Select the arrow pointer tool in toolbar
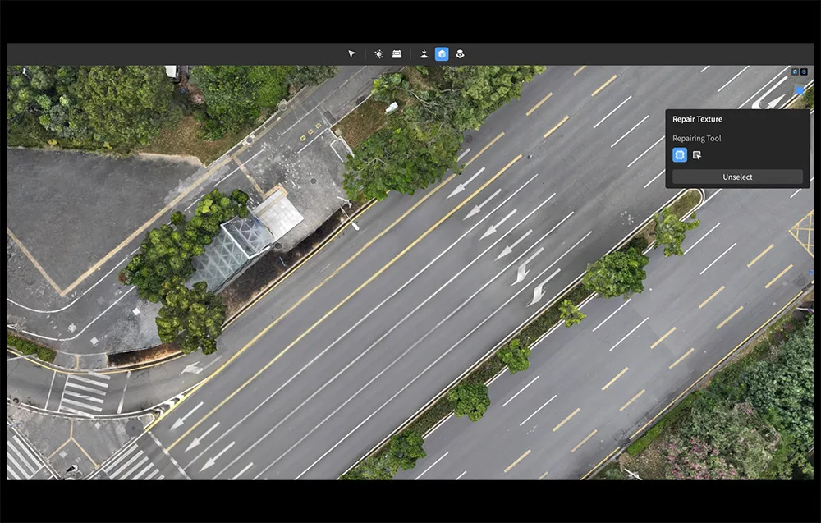 pos(352,54)
